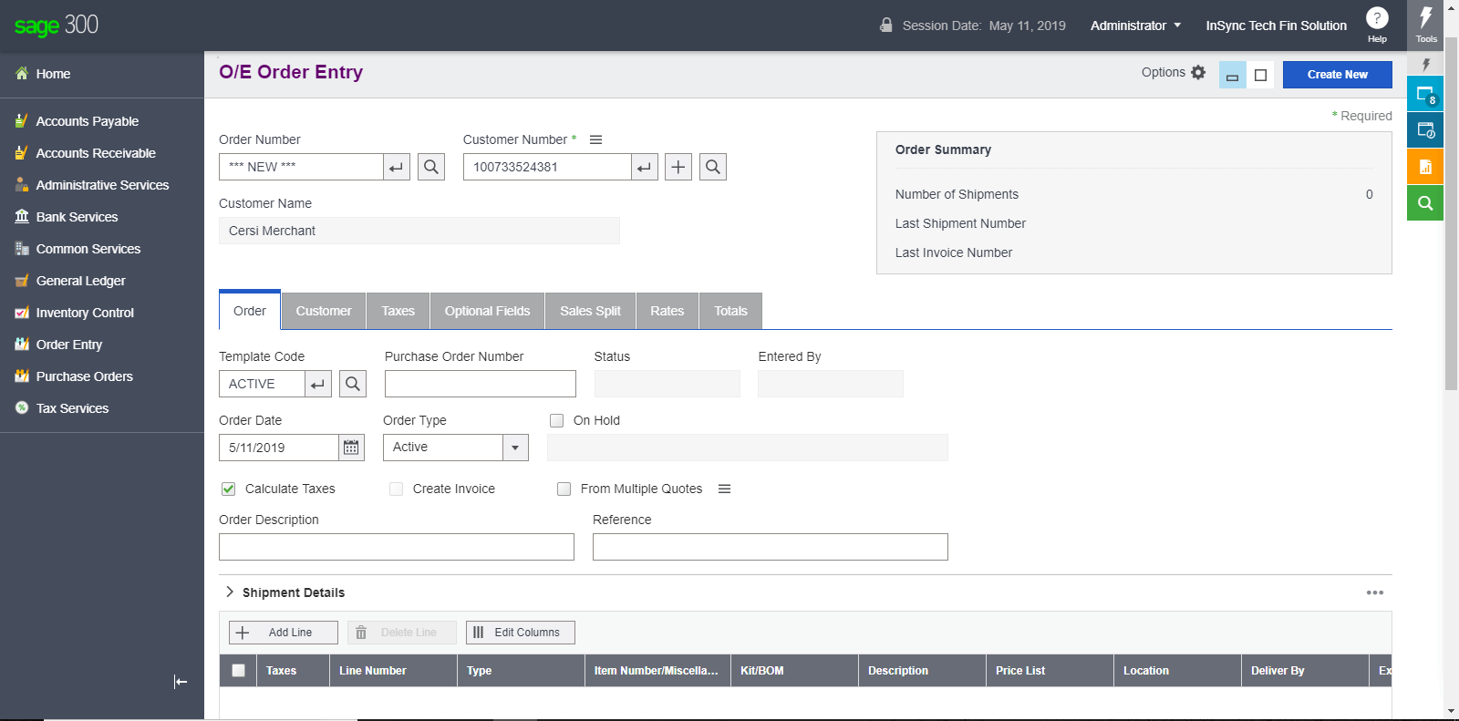The image size is (1459, 721).
Task: Minimize the Order Entry screen window
Action: [x=1232, y=75]
